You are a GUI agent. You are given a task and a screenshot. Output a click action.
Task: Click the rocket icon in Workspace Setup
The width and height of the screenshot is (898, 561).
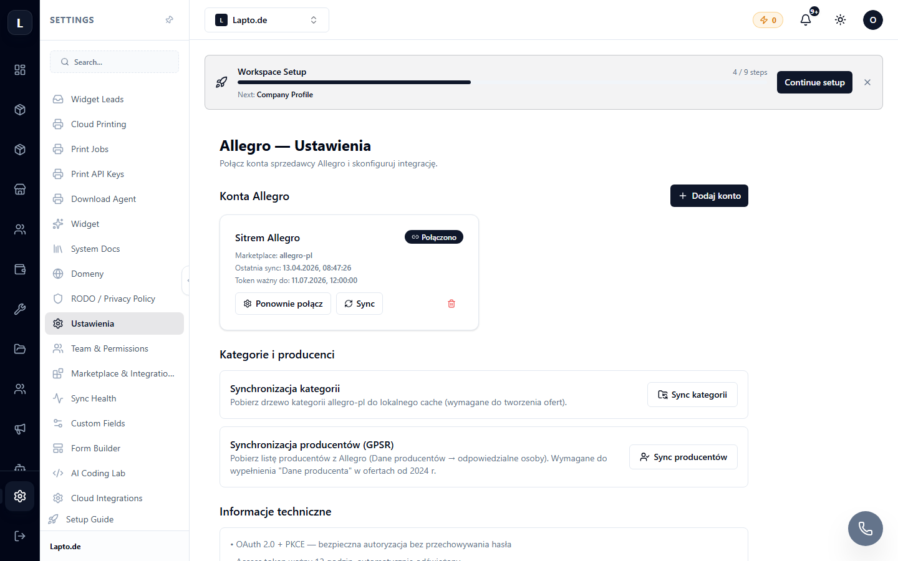click(x=221, y=82)
